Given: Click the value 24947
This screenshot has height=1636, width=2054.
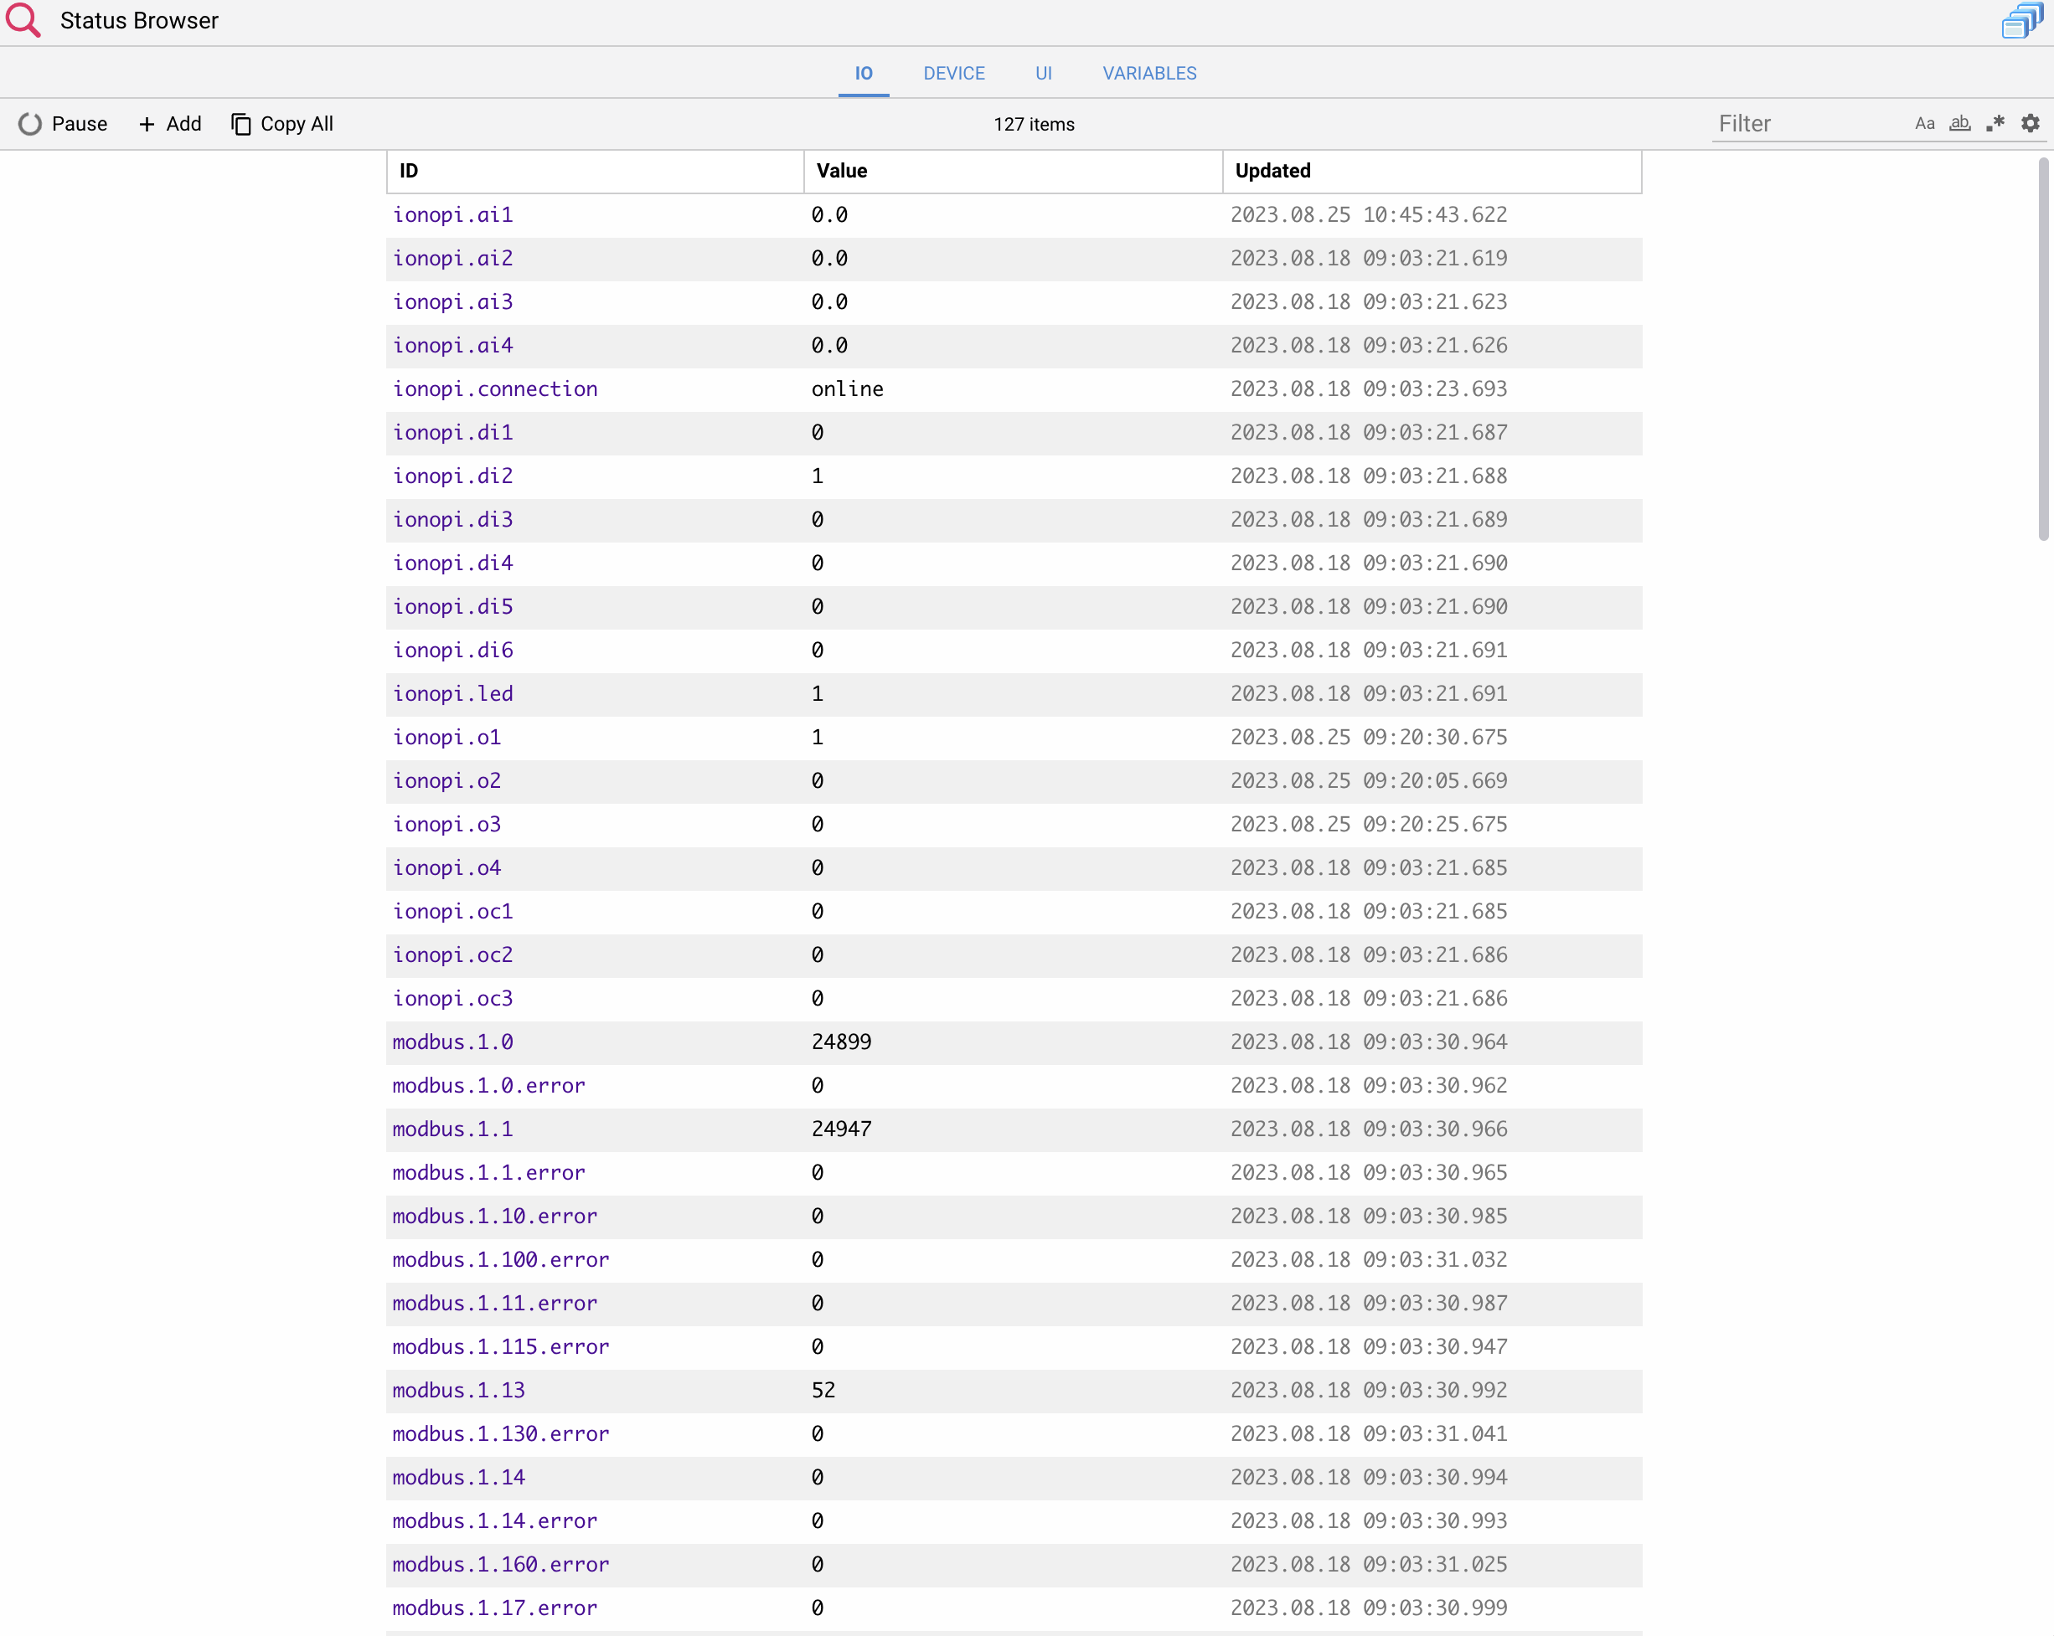Looking at the screenshot, I should [841, 1129].
